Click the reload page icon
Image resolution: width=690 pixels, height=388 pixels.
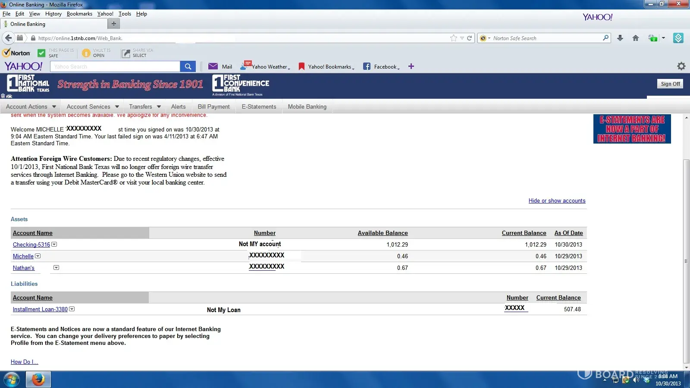[469, 38]
